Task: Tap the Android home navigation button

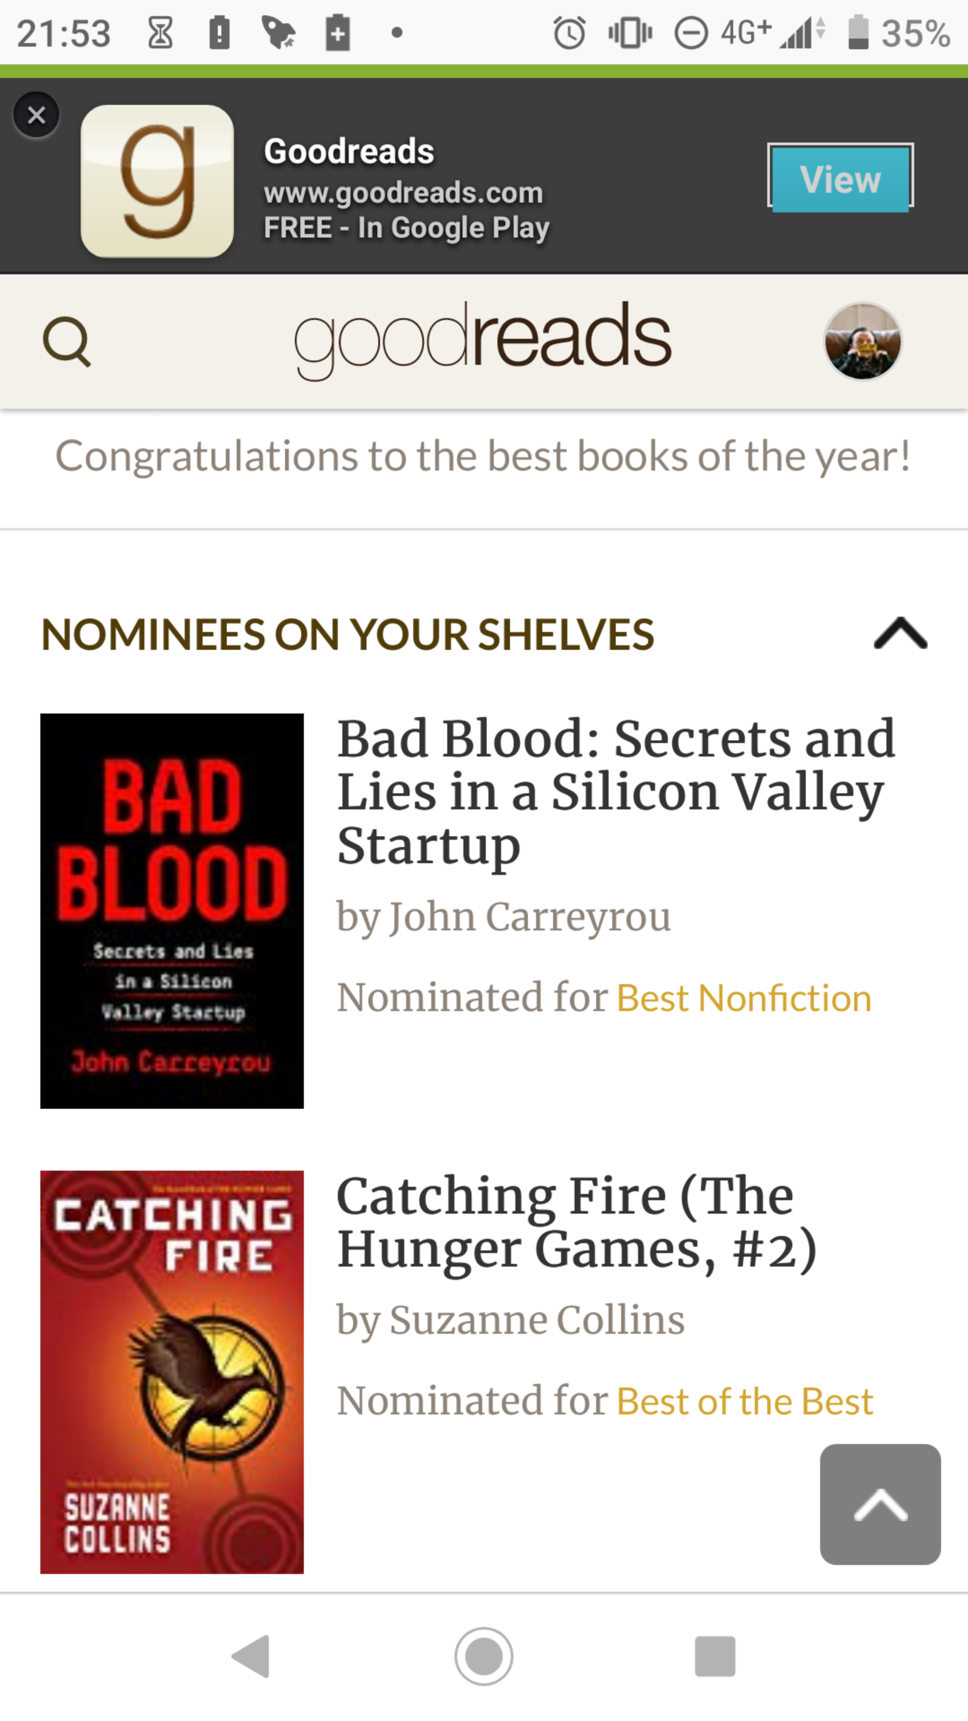Action: (484, 1656)
